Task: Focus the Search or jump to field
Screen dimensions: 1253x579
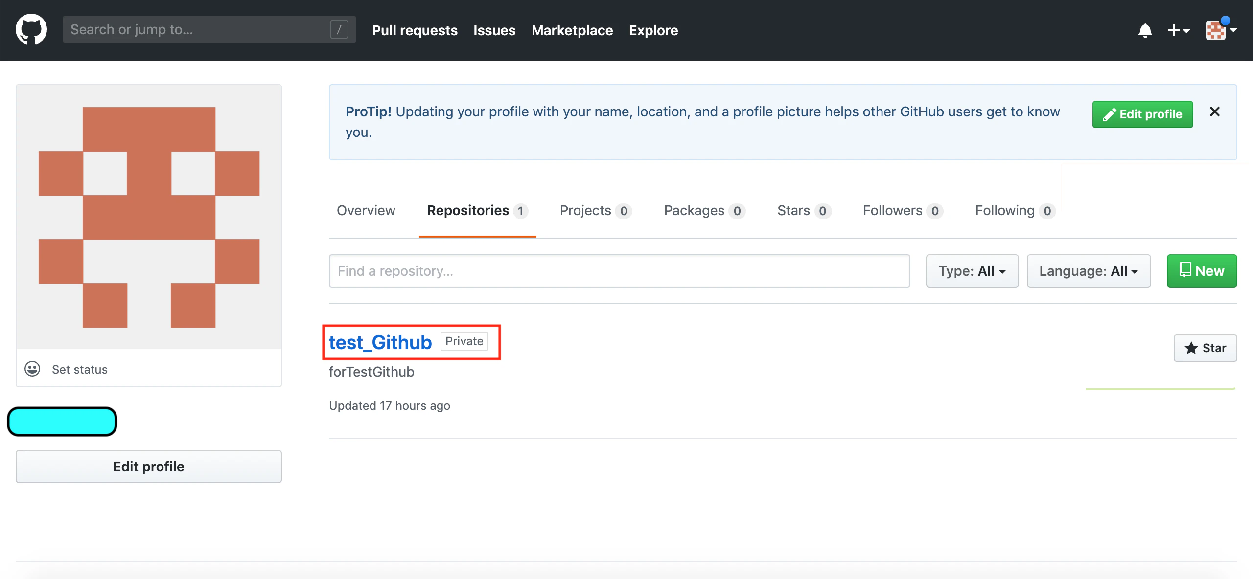Action: pyautogui.click(x=209, y=29)
